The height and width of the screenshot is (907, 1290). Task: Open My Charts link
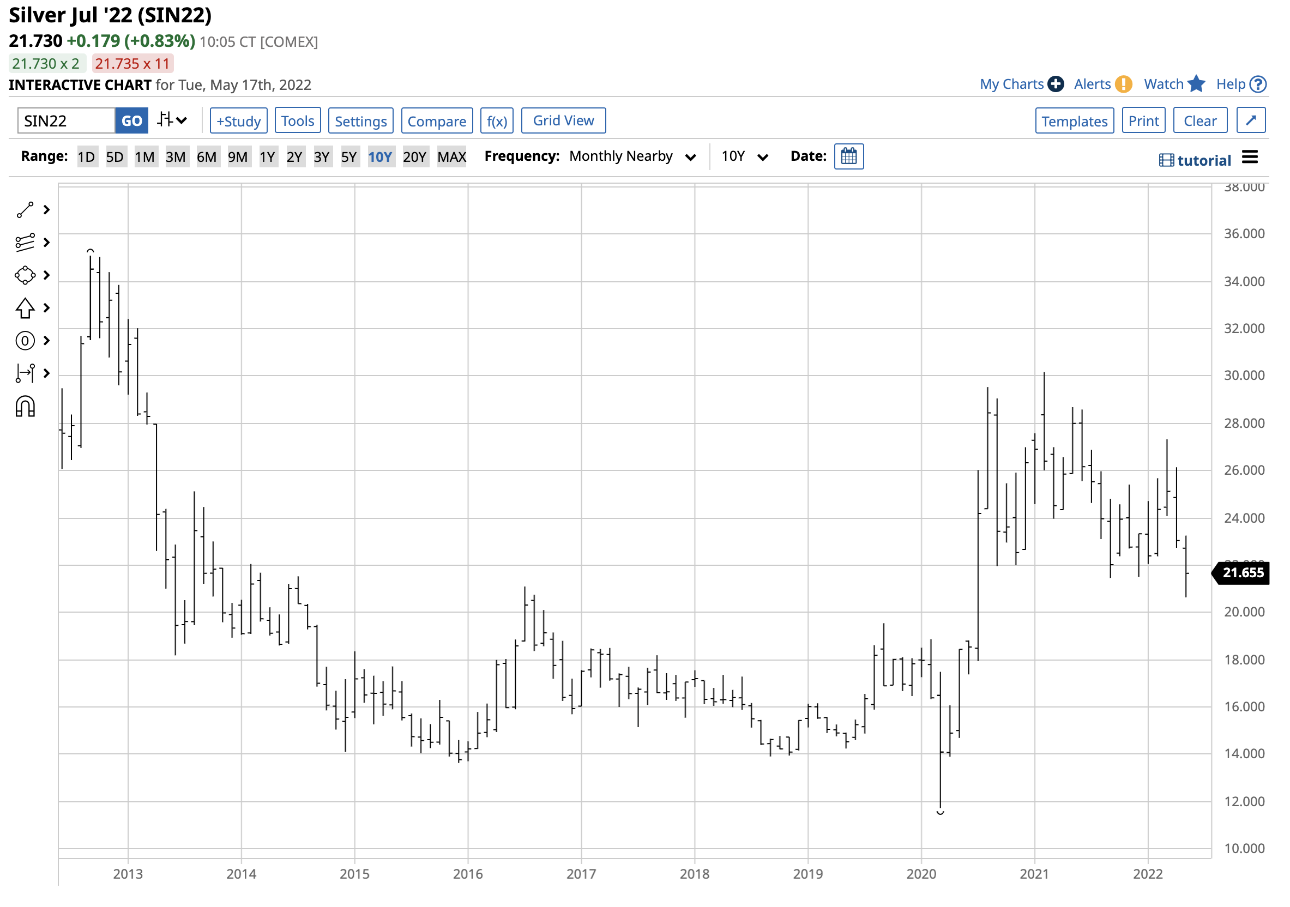pyautogui.click(x=1013, y=84)
